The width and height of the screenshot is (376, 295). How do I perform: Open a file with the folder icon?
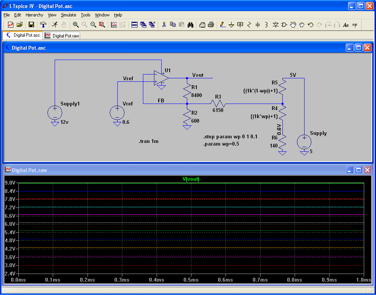pos(19,24)
